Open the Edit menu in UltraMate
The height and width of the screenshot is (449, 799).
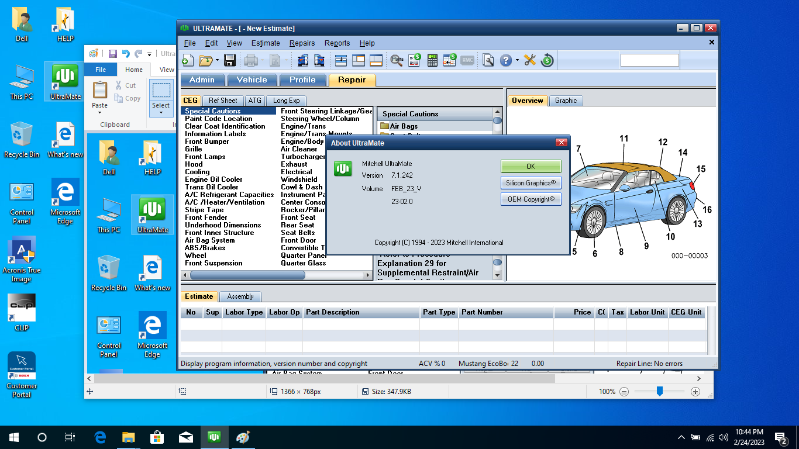[x=211, y=43]
